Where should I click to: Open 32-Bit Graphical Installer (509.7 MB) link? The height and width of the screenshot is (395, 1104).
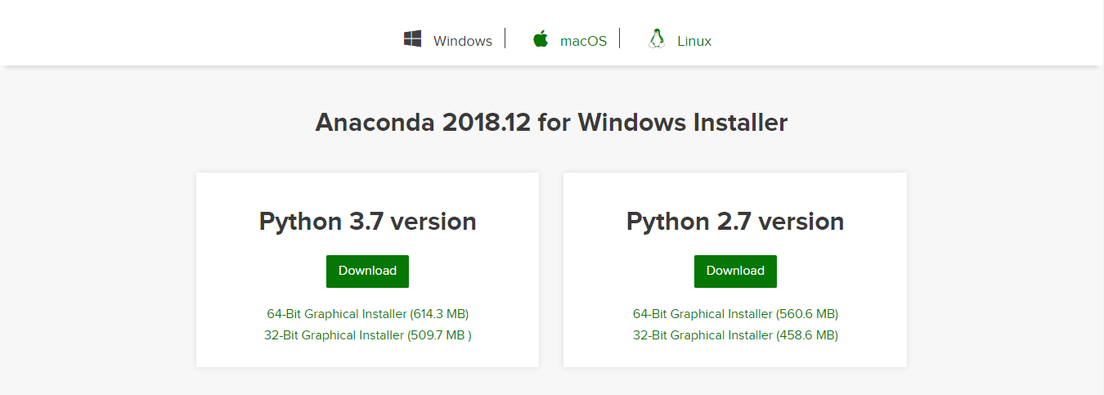[367, 335]
